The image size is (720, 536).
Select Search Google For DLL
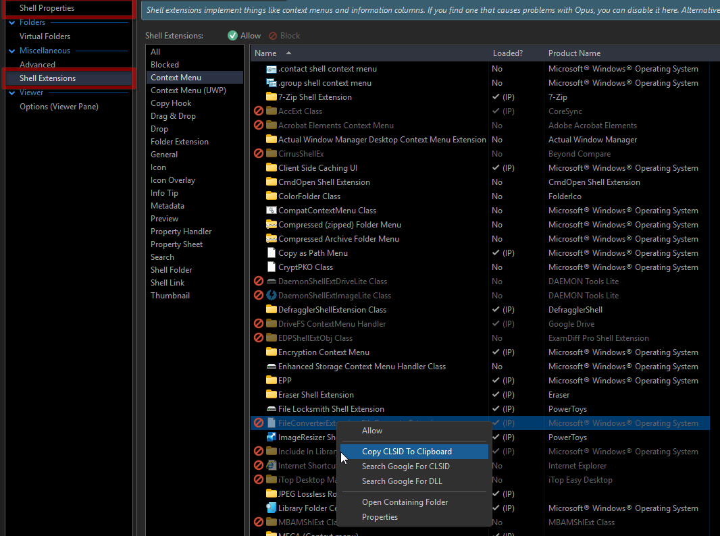[401, 481]
